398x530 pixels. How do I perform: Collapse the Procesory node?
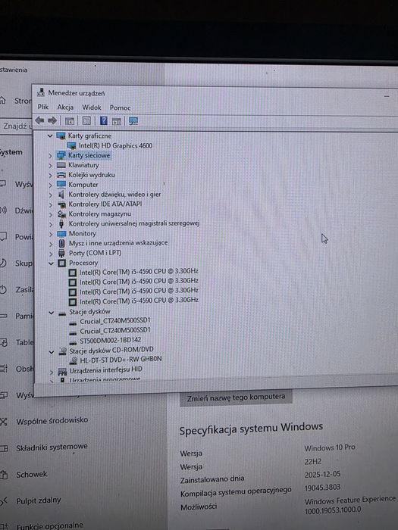51,263
